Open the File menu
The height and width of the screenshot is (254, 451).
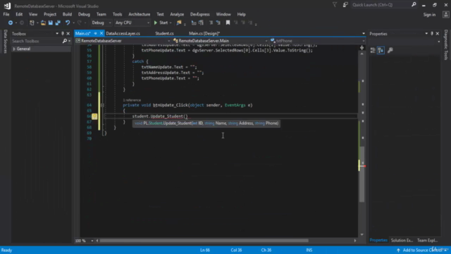pyautogui.click(x=6, y=14)
